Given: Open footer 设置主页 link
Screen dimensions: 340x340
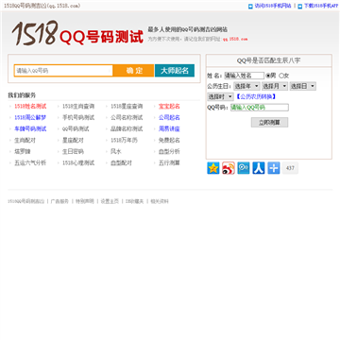Looking at the screenshot, I should coord(110,201).
